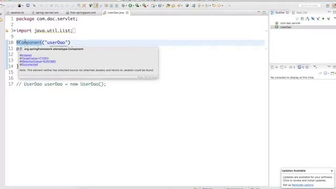This screenshot has height=189, width=336.
Task: Switch to the Task List tab
Action: tap(300, 13)
